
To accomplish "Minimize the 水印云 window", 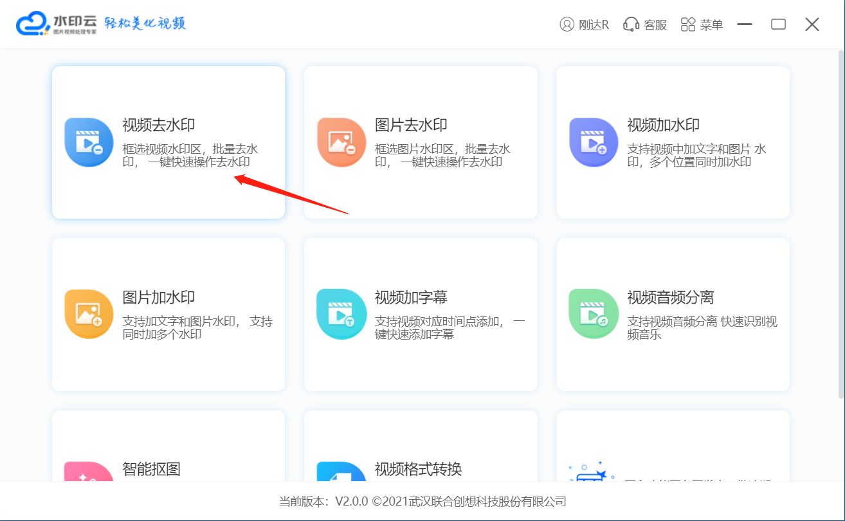I will pyautogui.click(x=745, y=24).
